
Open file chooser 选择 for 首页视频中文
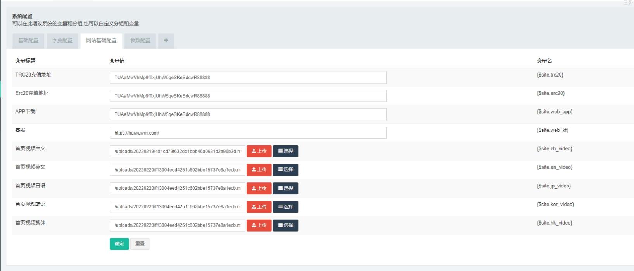pyautogui.click(x=285, y=151)
